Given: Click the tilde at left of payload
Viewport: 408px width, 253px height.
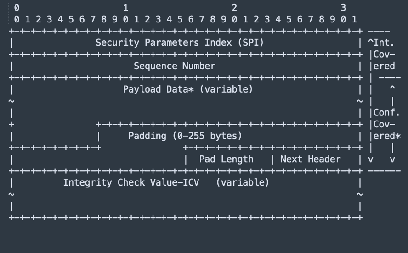Looking at the screenshot, I should [11, 101].
